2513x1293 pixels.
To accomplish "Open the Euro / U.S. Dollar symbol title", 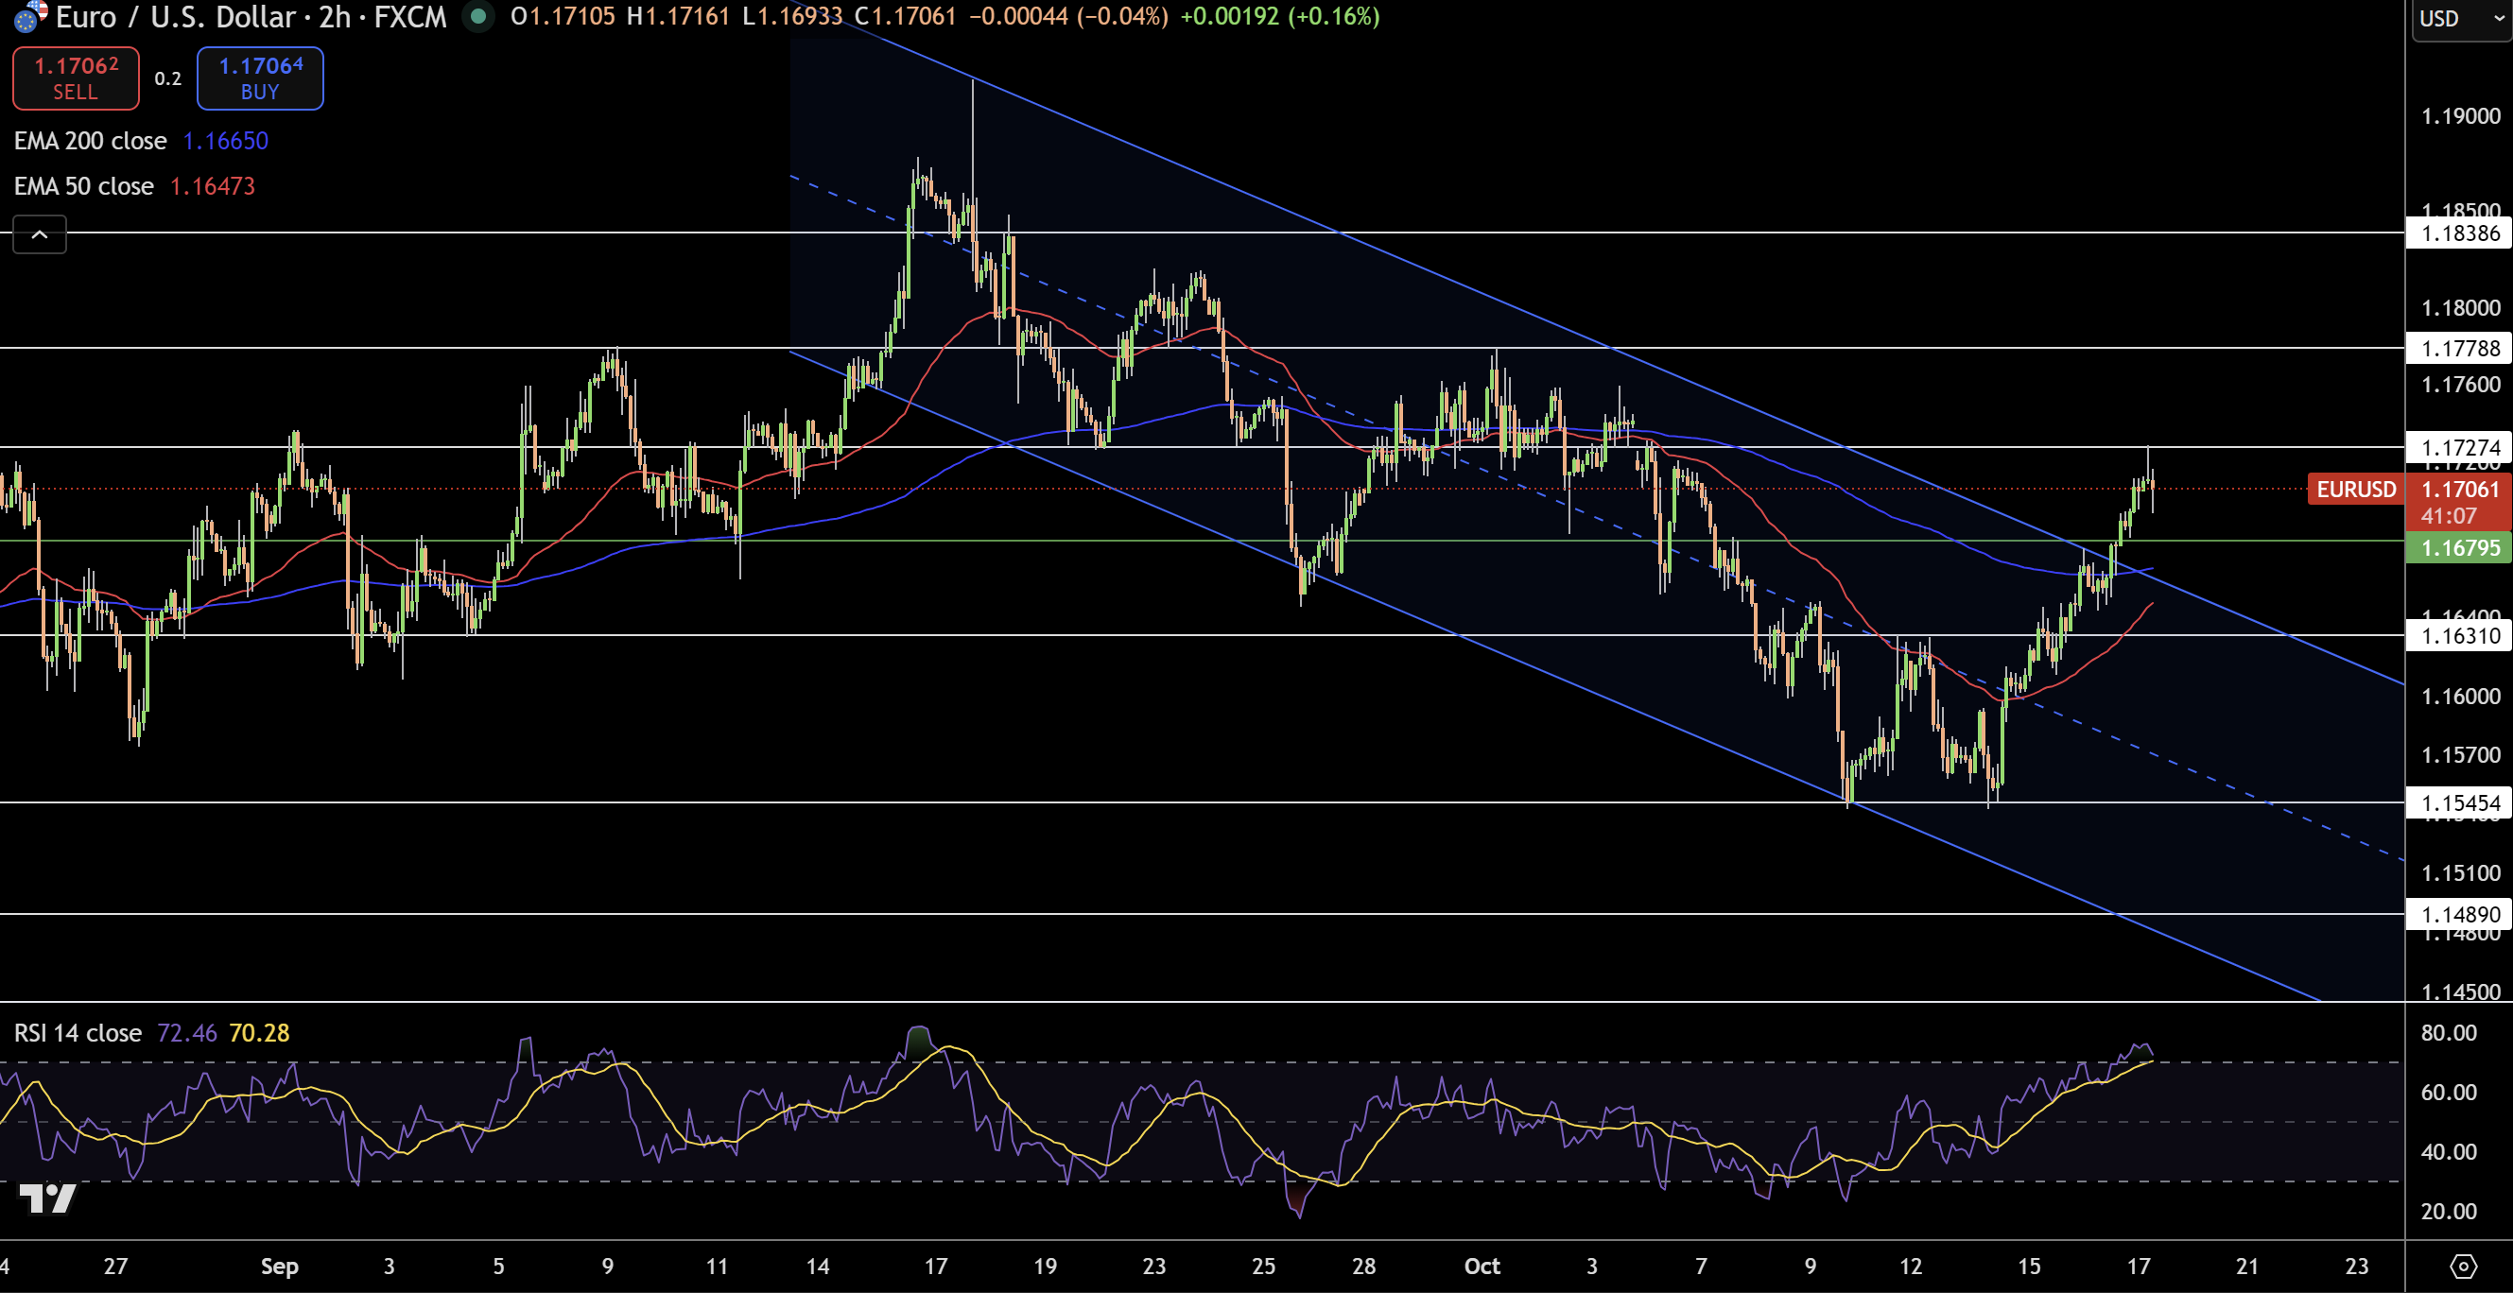I will click(x=176, y=17).
